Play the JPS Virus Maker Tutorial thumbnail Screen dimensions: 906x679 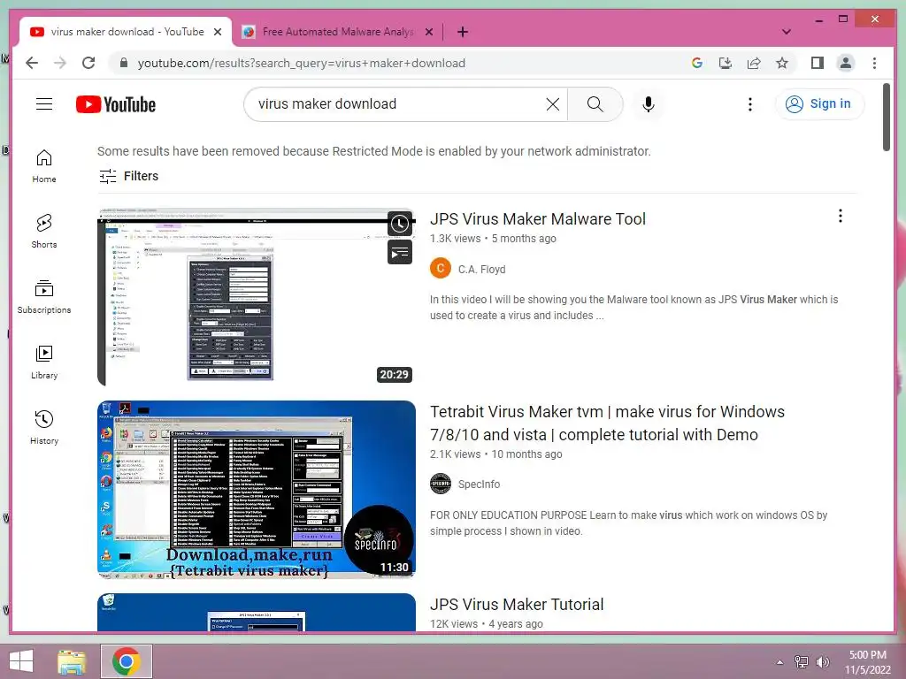point(257,613)
